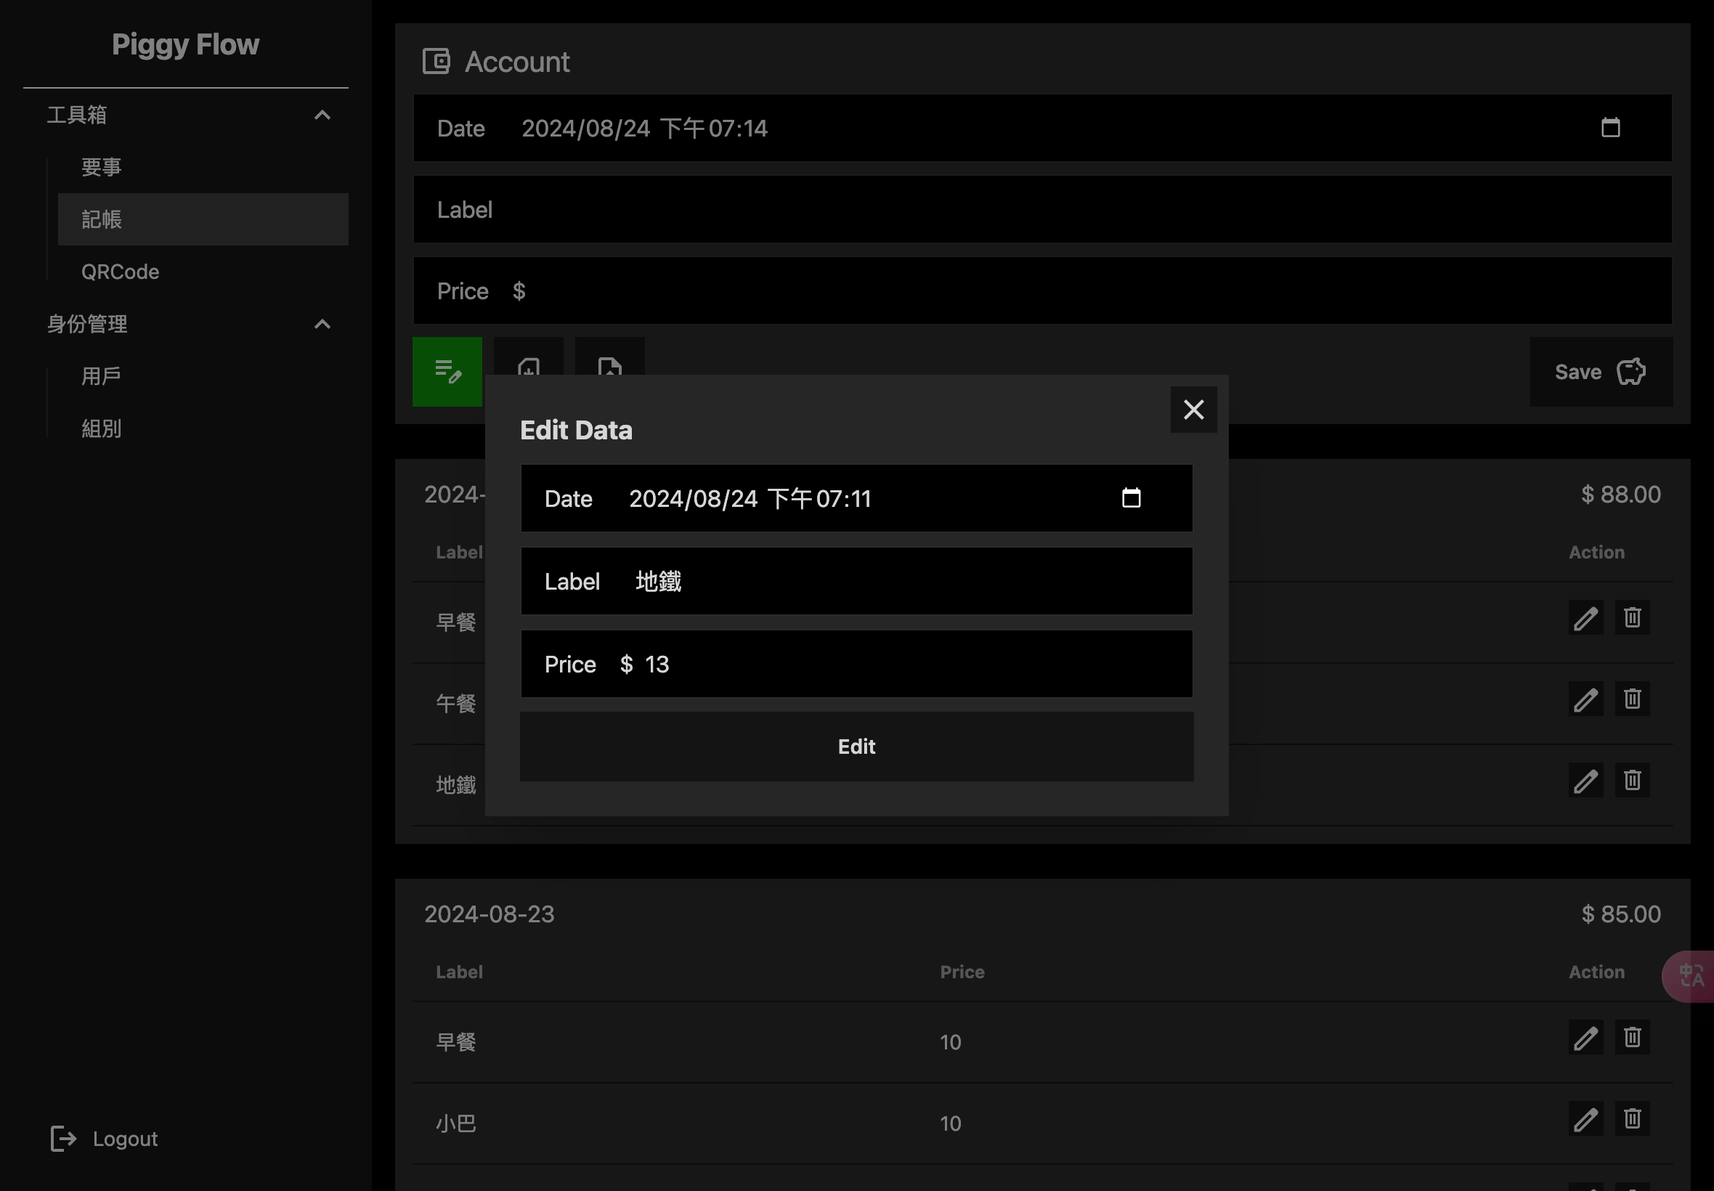Open the 要事 sidebar item
The height and width of the screenshot is (1191, 1714).
[203, 167]
